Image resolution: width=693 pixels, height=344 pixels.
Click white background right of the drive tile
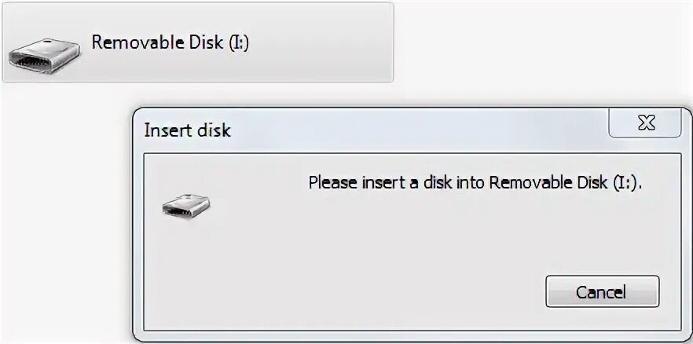[542, 47]
